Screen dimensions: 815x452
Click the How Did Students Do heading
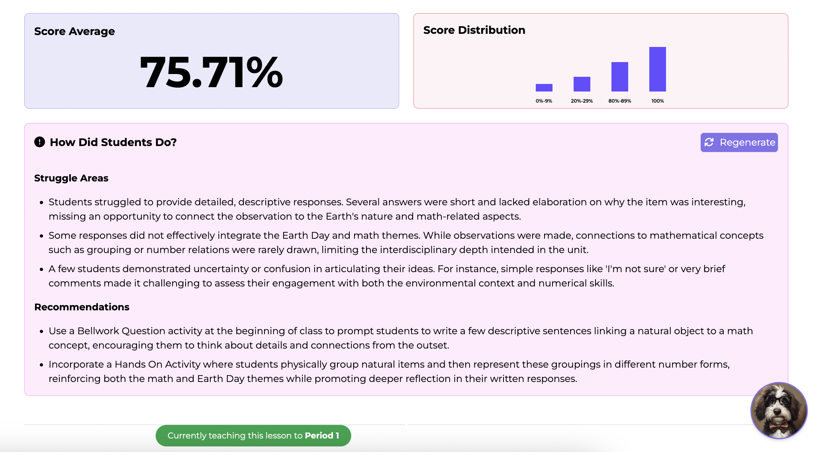pyautogui.click(x=113, y=142)
